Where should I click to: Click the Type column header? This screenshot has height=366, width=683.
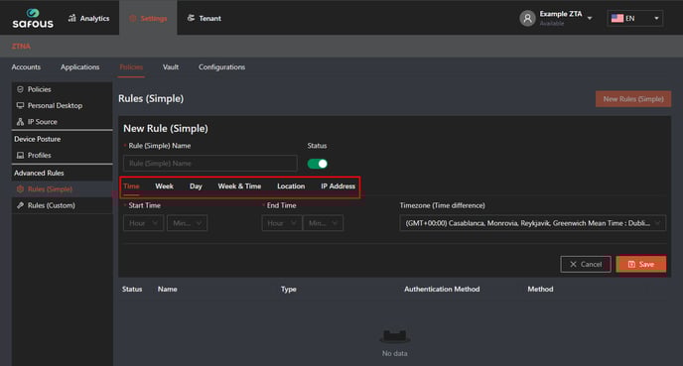coord(288,289)
